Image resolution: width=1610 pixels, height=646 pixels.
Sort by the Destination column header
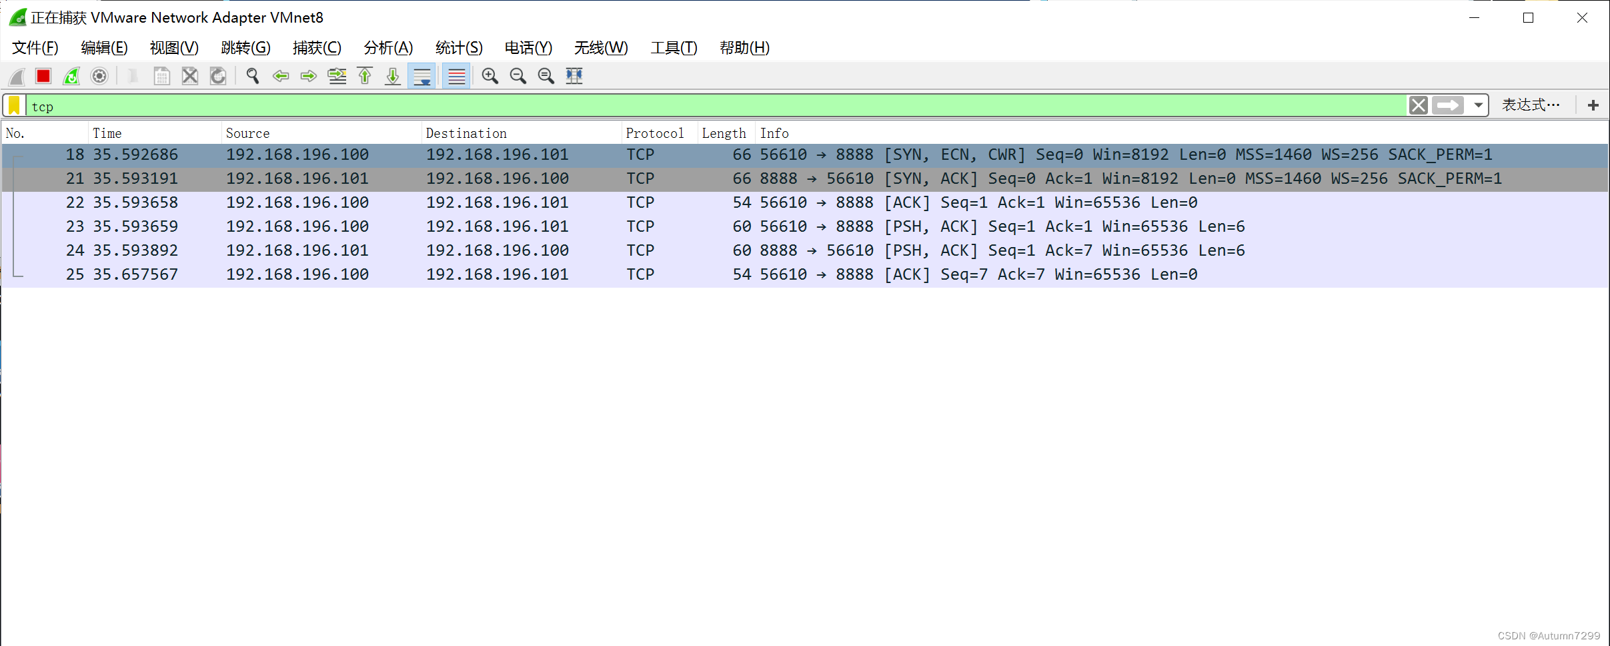tap(522, 133)
